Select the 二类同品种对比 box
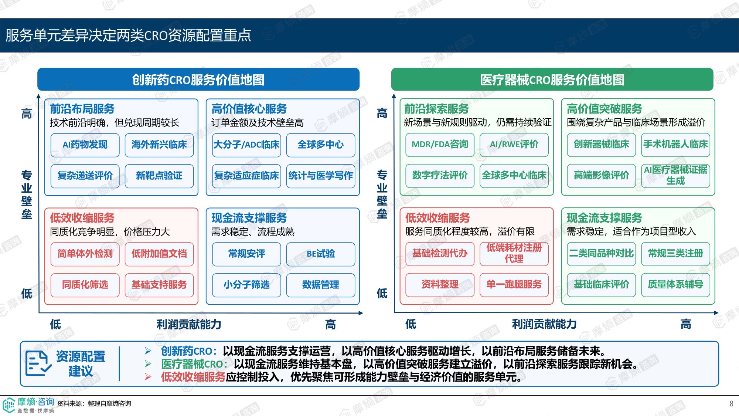The height and width of the screenshot is (416, 739). [x=602, y=253]
